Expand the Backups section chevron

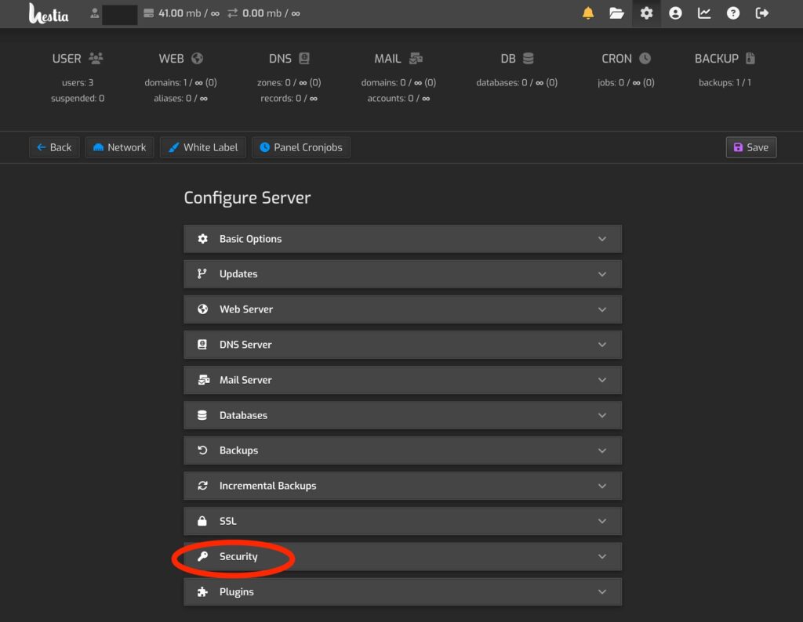click(x=602, y=450)
